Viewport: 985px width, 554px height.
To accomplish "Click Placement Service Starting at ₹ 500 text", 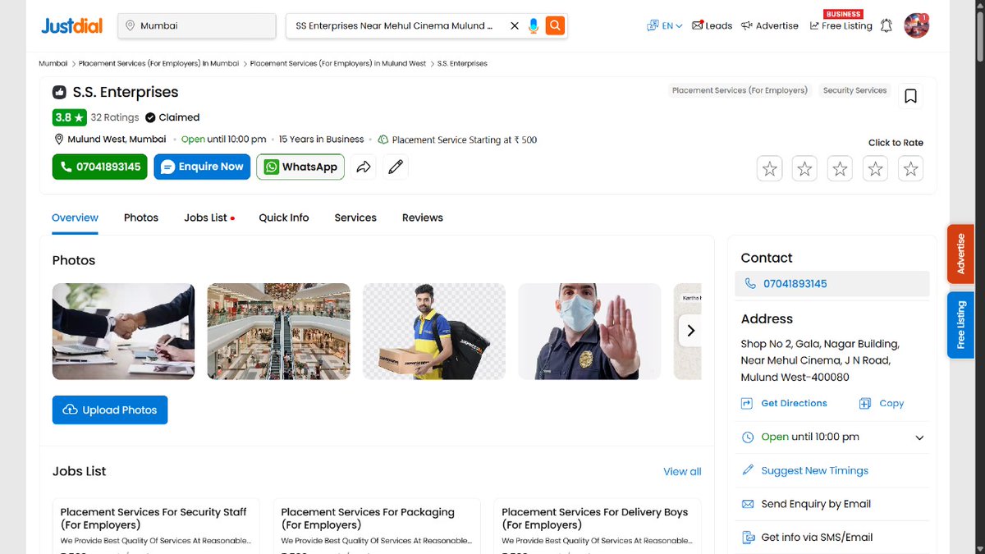I will point(465,140).
